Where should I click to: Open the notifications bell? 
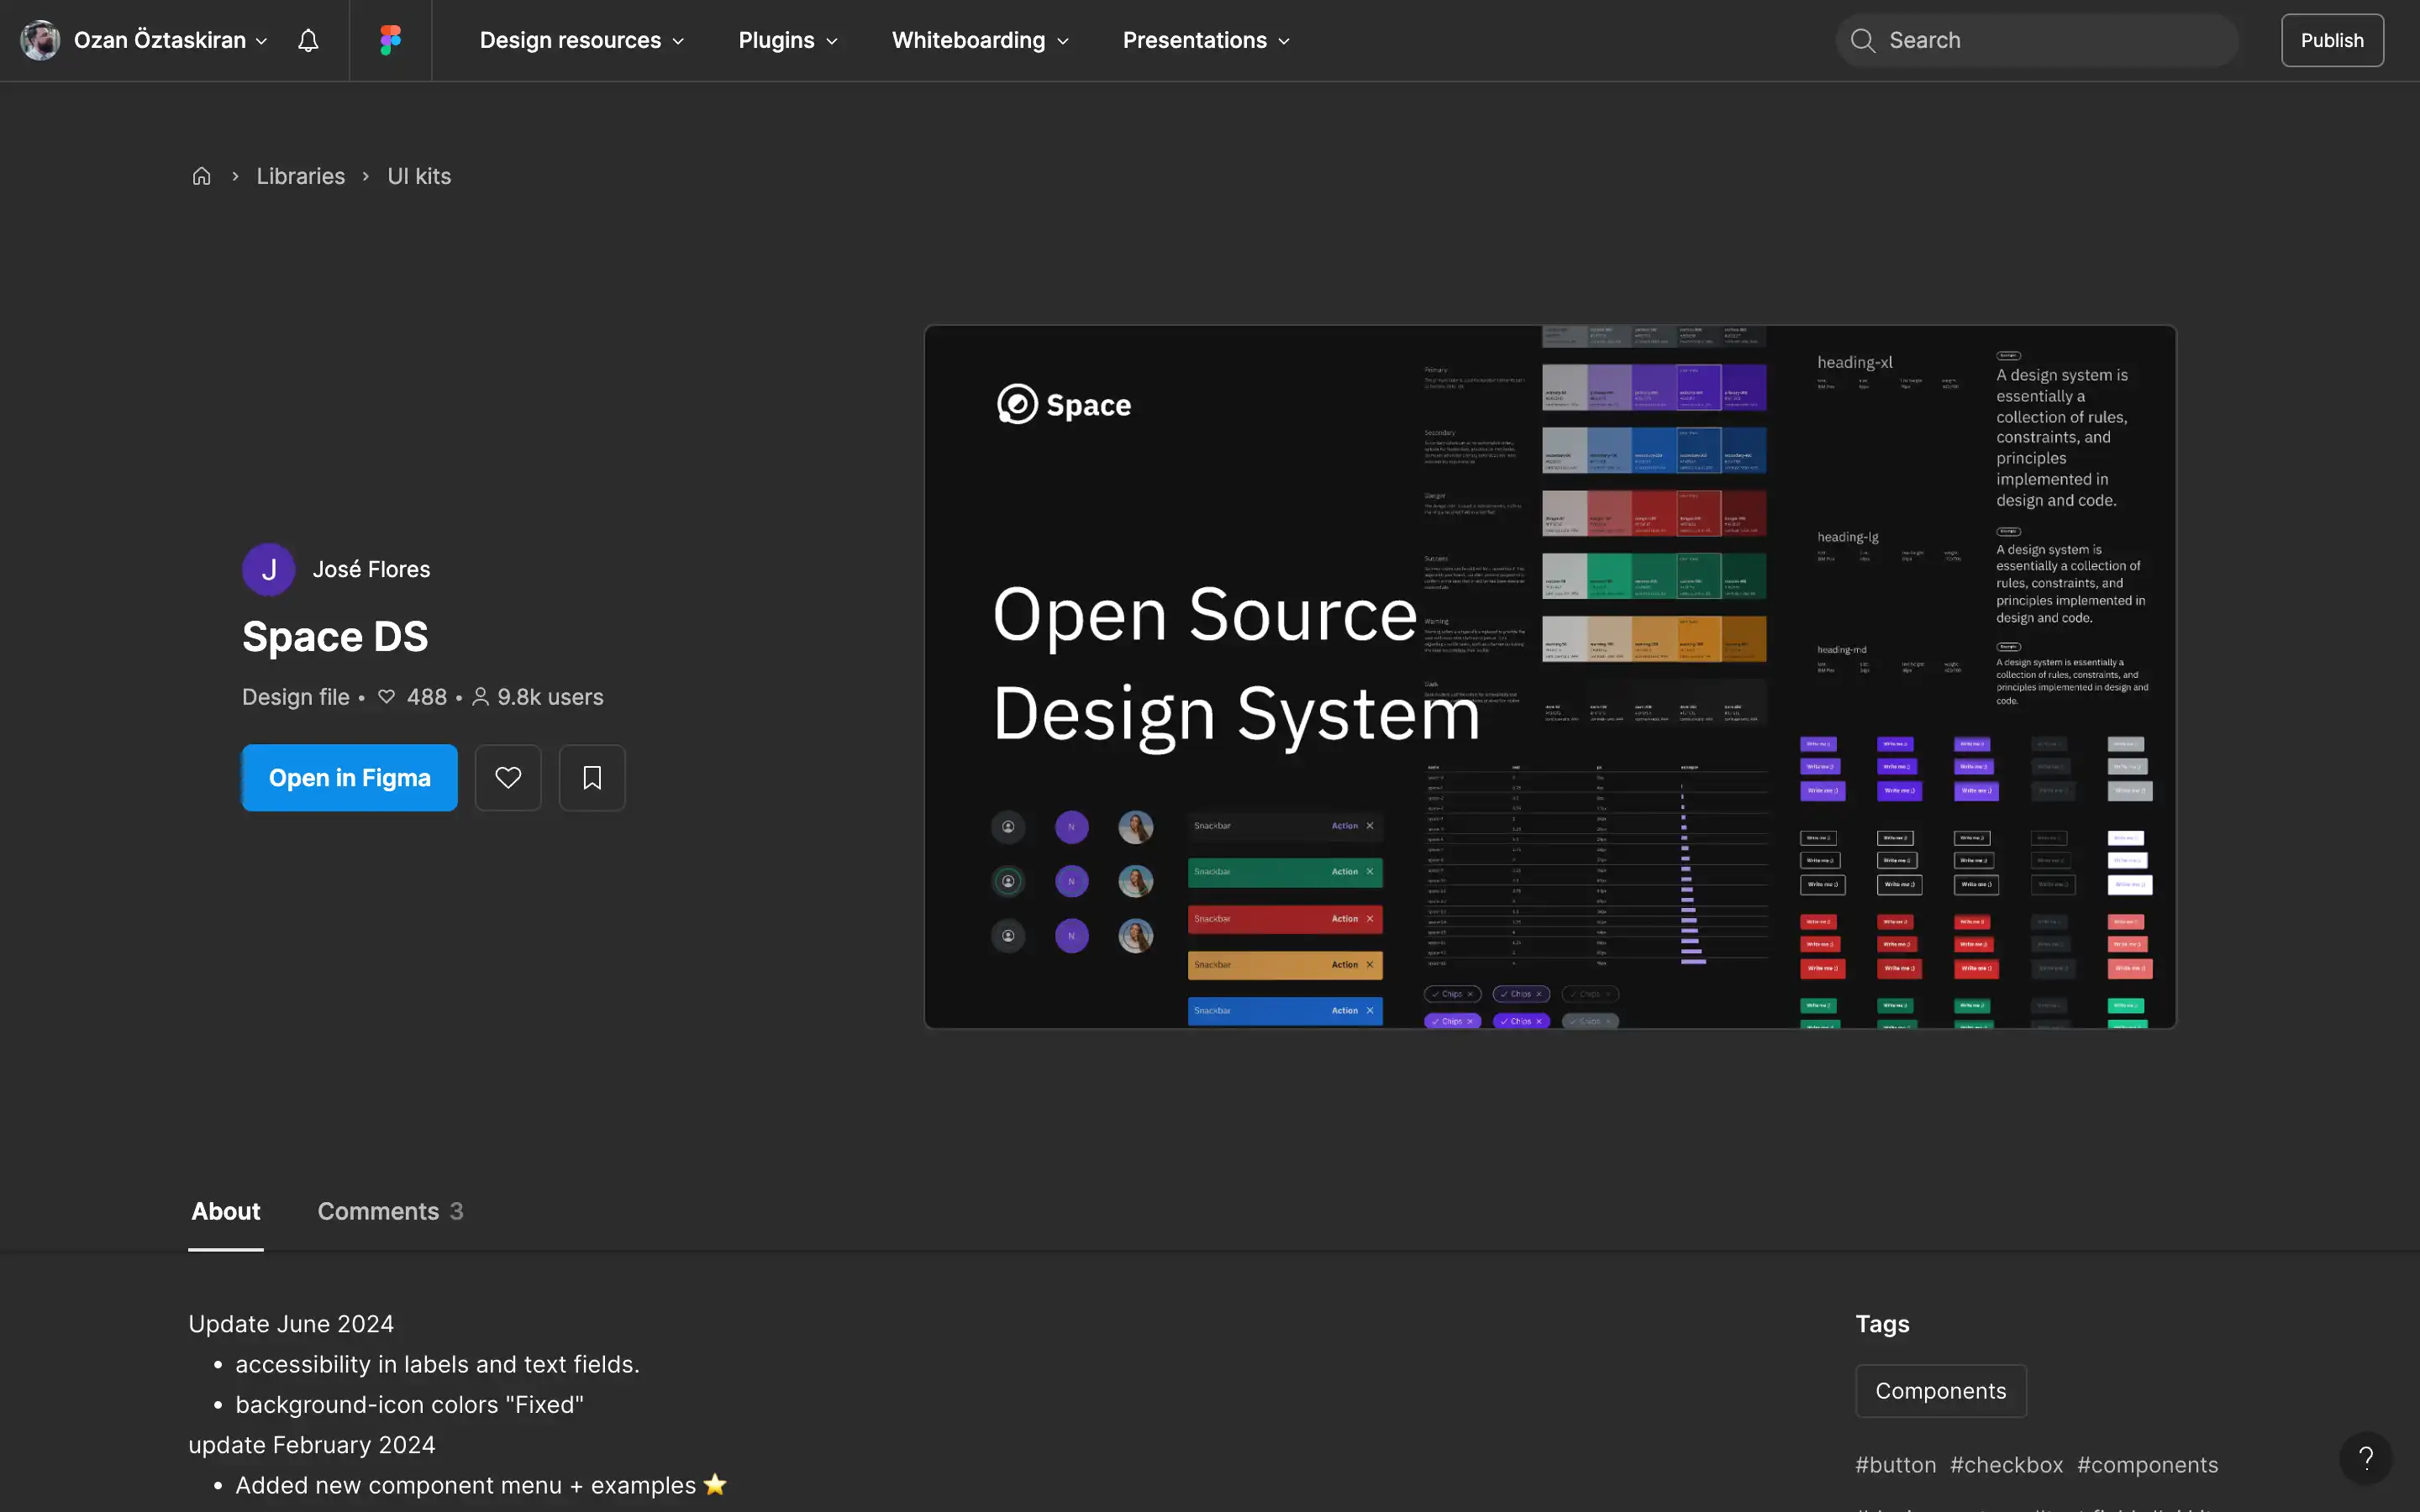[x=308, y=40]
